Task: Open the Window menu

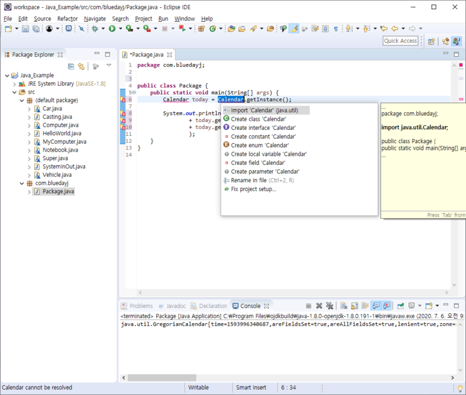Action: click(184, 19)
